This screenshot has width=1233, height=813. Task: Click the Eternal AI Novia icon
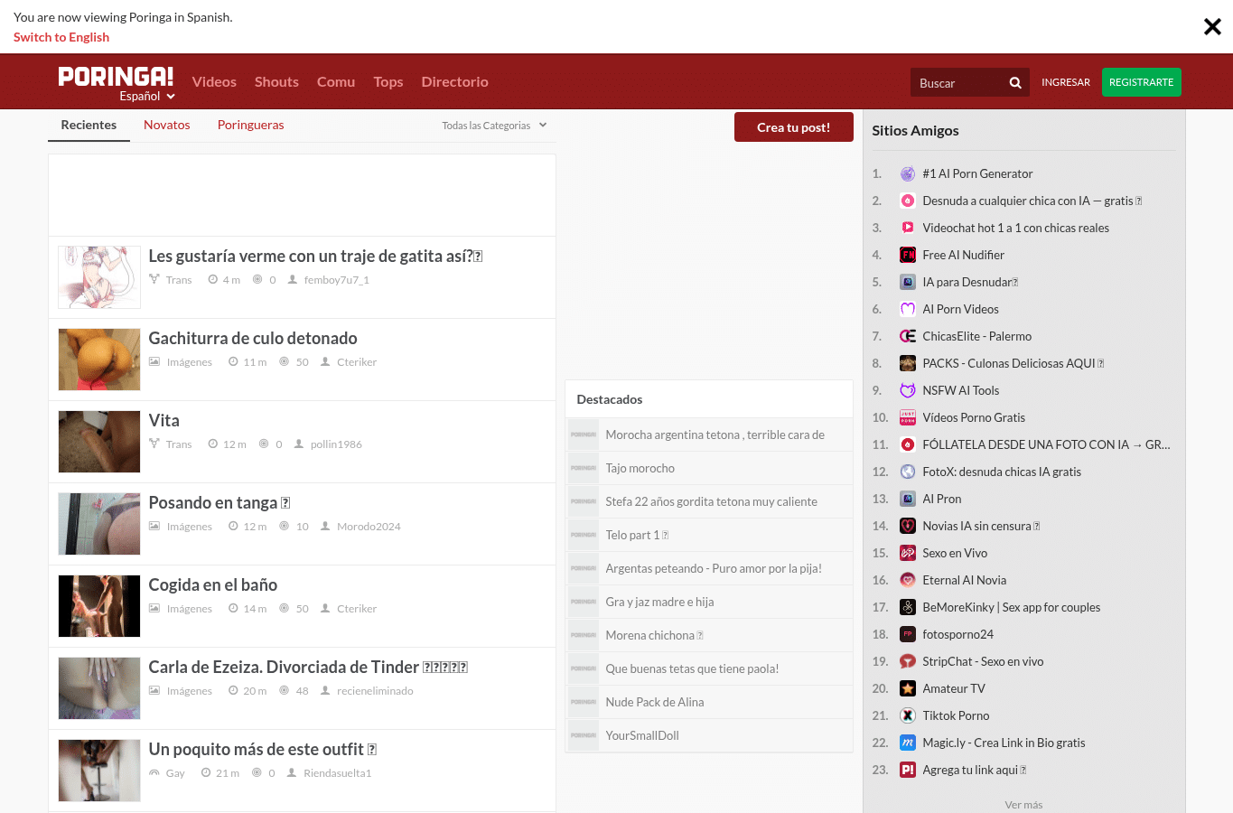(908, 580)
